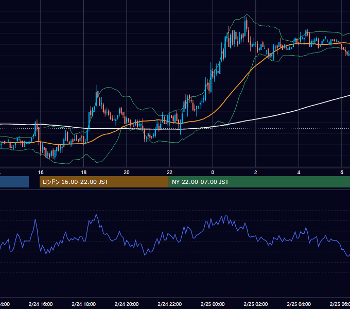Click the 2/25 04:00 time label

[299, 304]
